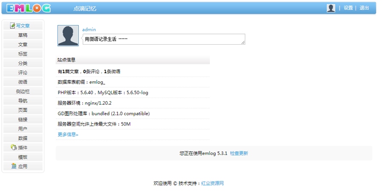Click the 检查更新 link

(239, 153)
